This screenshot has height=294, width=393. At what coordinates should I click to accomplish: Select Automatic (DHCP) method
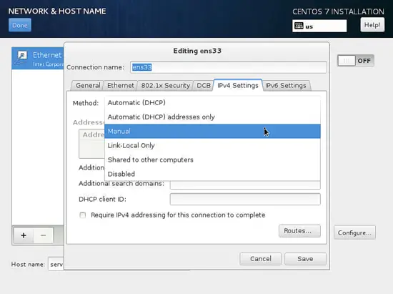pos(212,102)
